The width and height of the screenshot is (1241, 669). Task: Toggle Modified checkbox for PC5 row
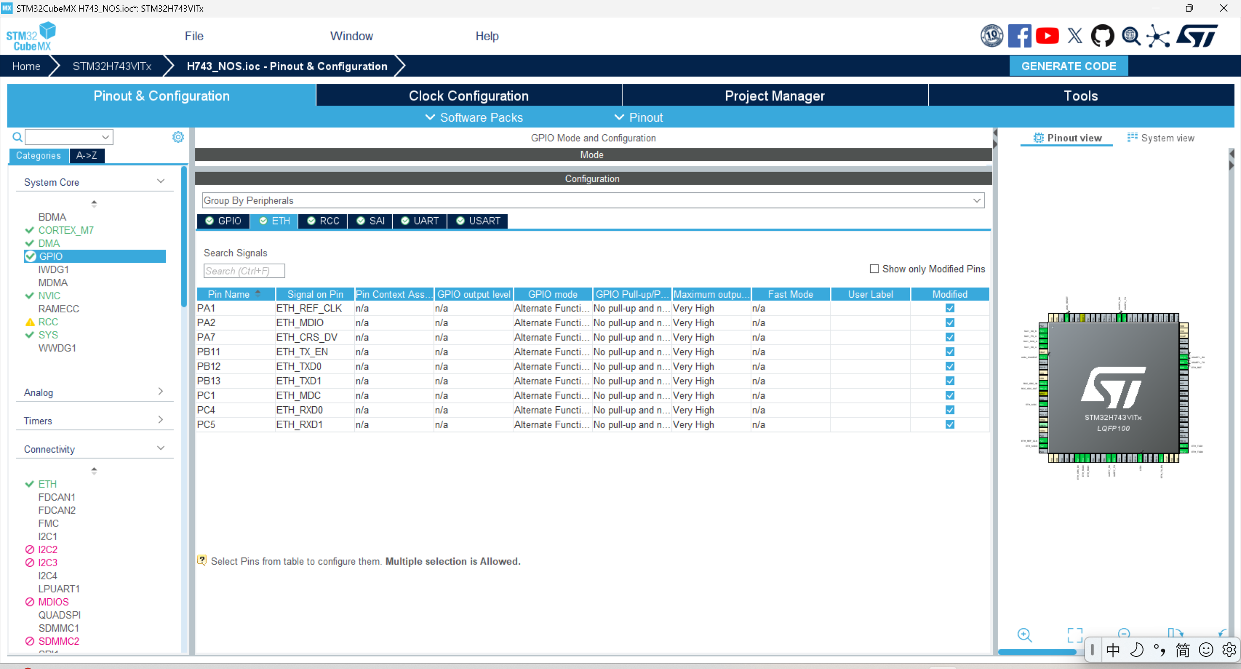[950, 424]
